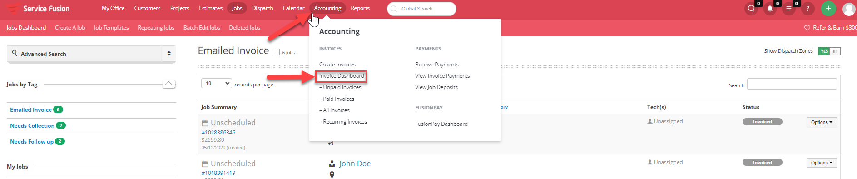This screenshot has height=179, width=857.
Task: Select View Job Deposits menu entry
Action: point(436,87)
